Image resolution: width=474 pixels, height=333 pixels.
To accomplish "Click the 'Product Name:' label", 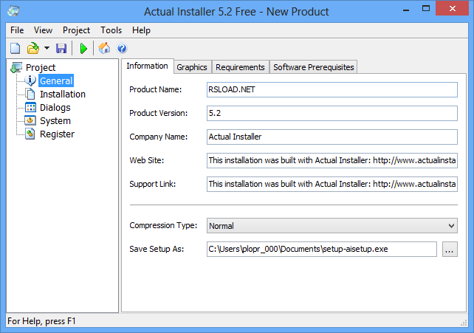I will (155, 89).
